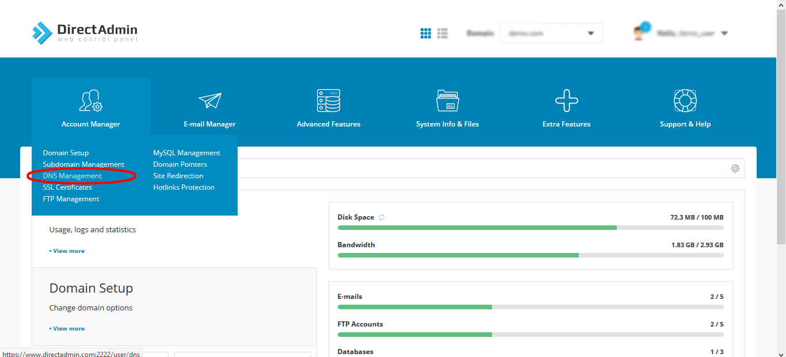Open MySQL Management

(x=186, y=153)
